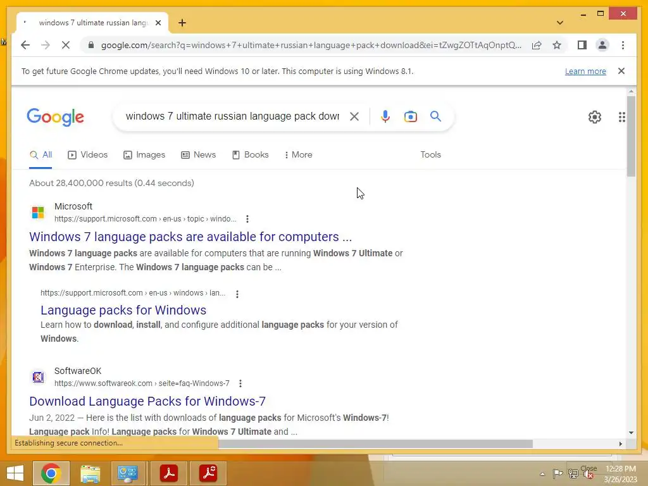Screen dimensions: 648x486
Task: Click the SoftwareOK site favicon
Action: coord(38,377)
